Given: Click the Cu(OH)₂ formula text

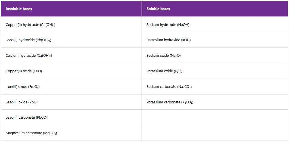Looking at the screenshot, I should click(x=48, y=25).
